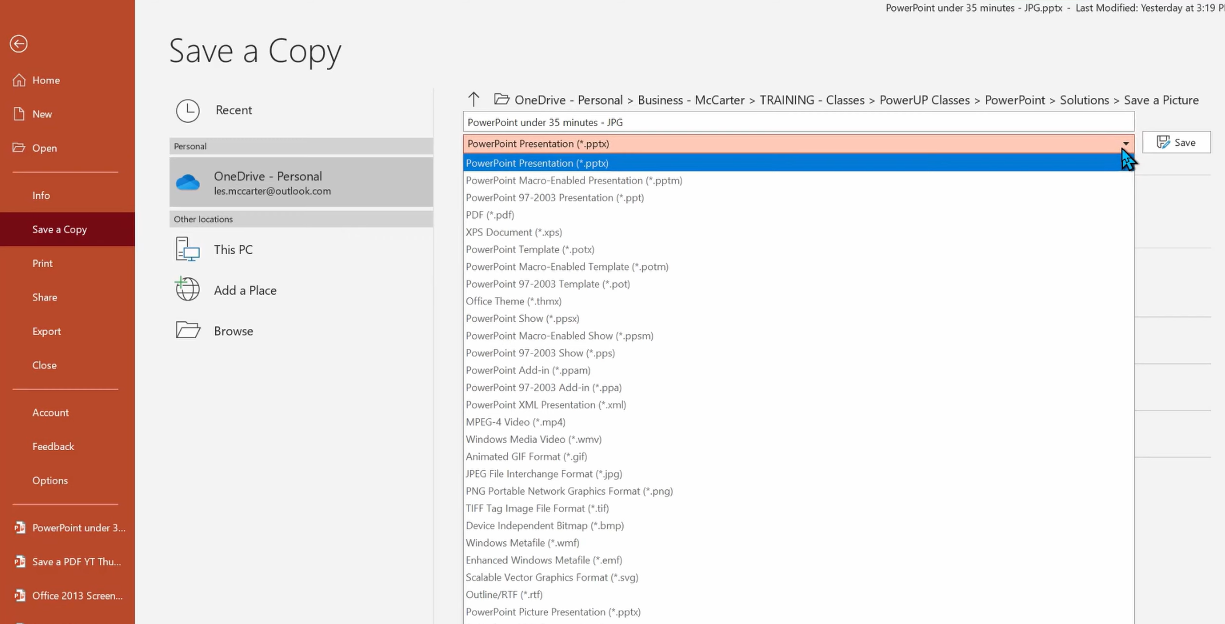Select PowerPoint Template (*.potx)
Screen dimensions: 1225x624
coord(799,249)
